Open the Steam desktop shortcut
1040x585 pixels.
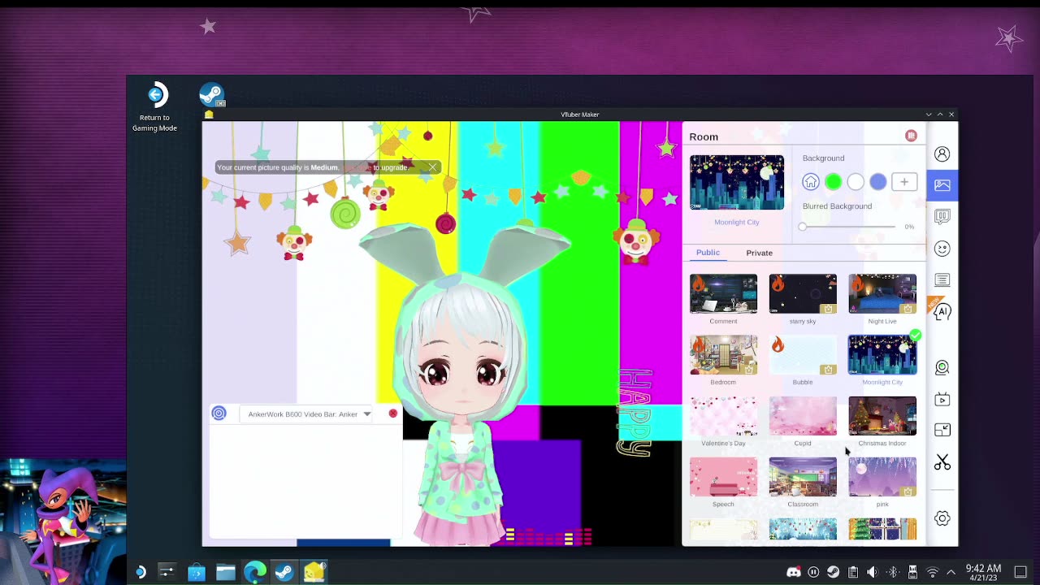pyautogui.click(x=212, y=95)
